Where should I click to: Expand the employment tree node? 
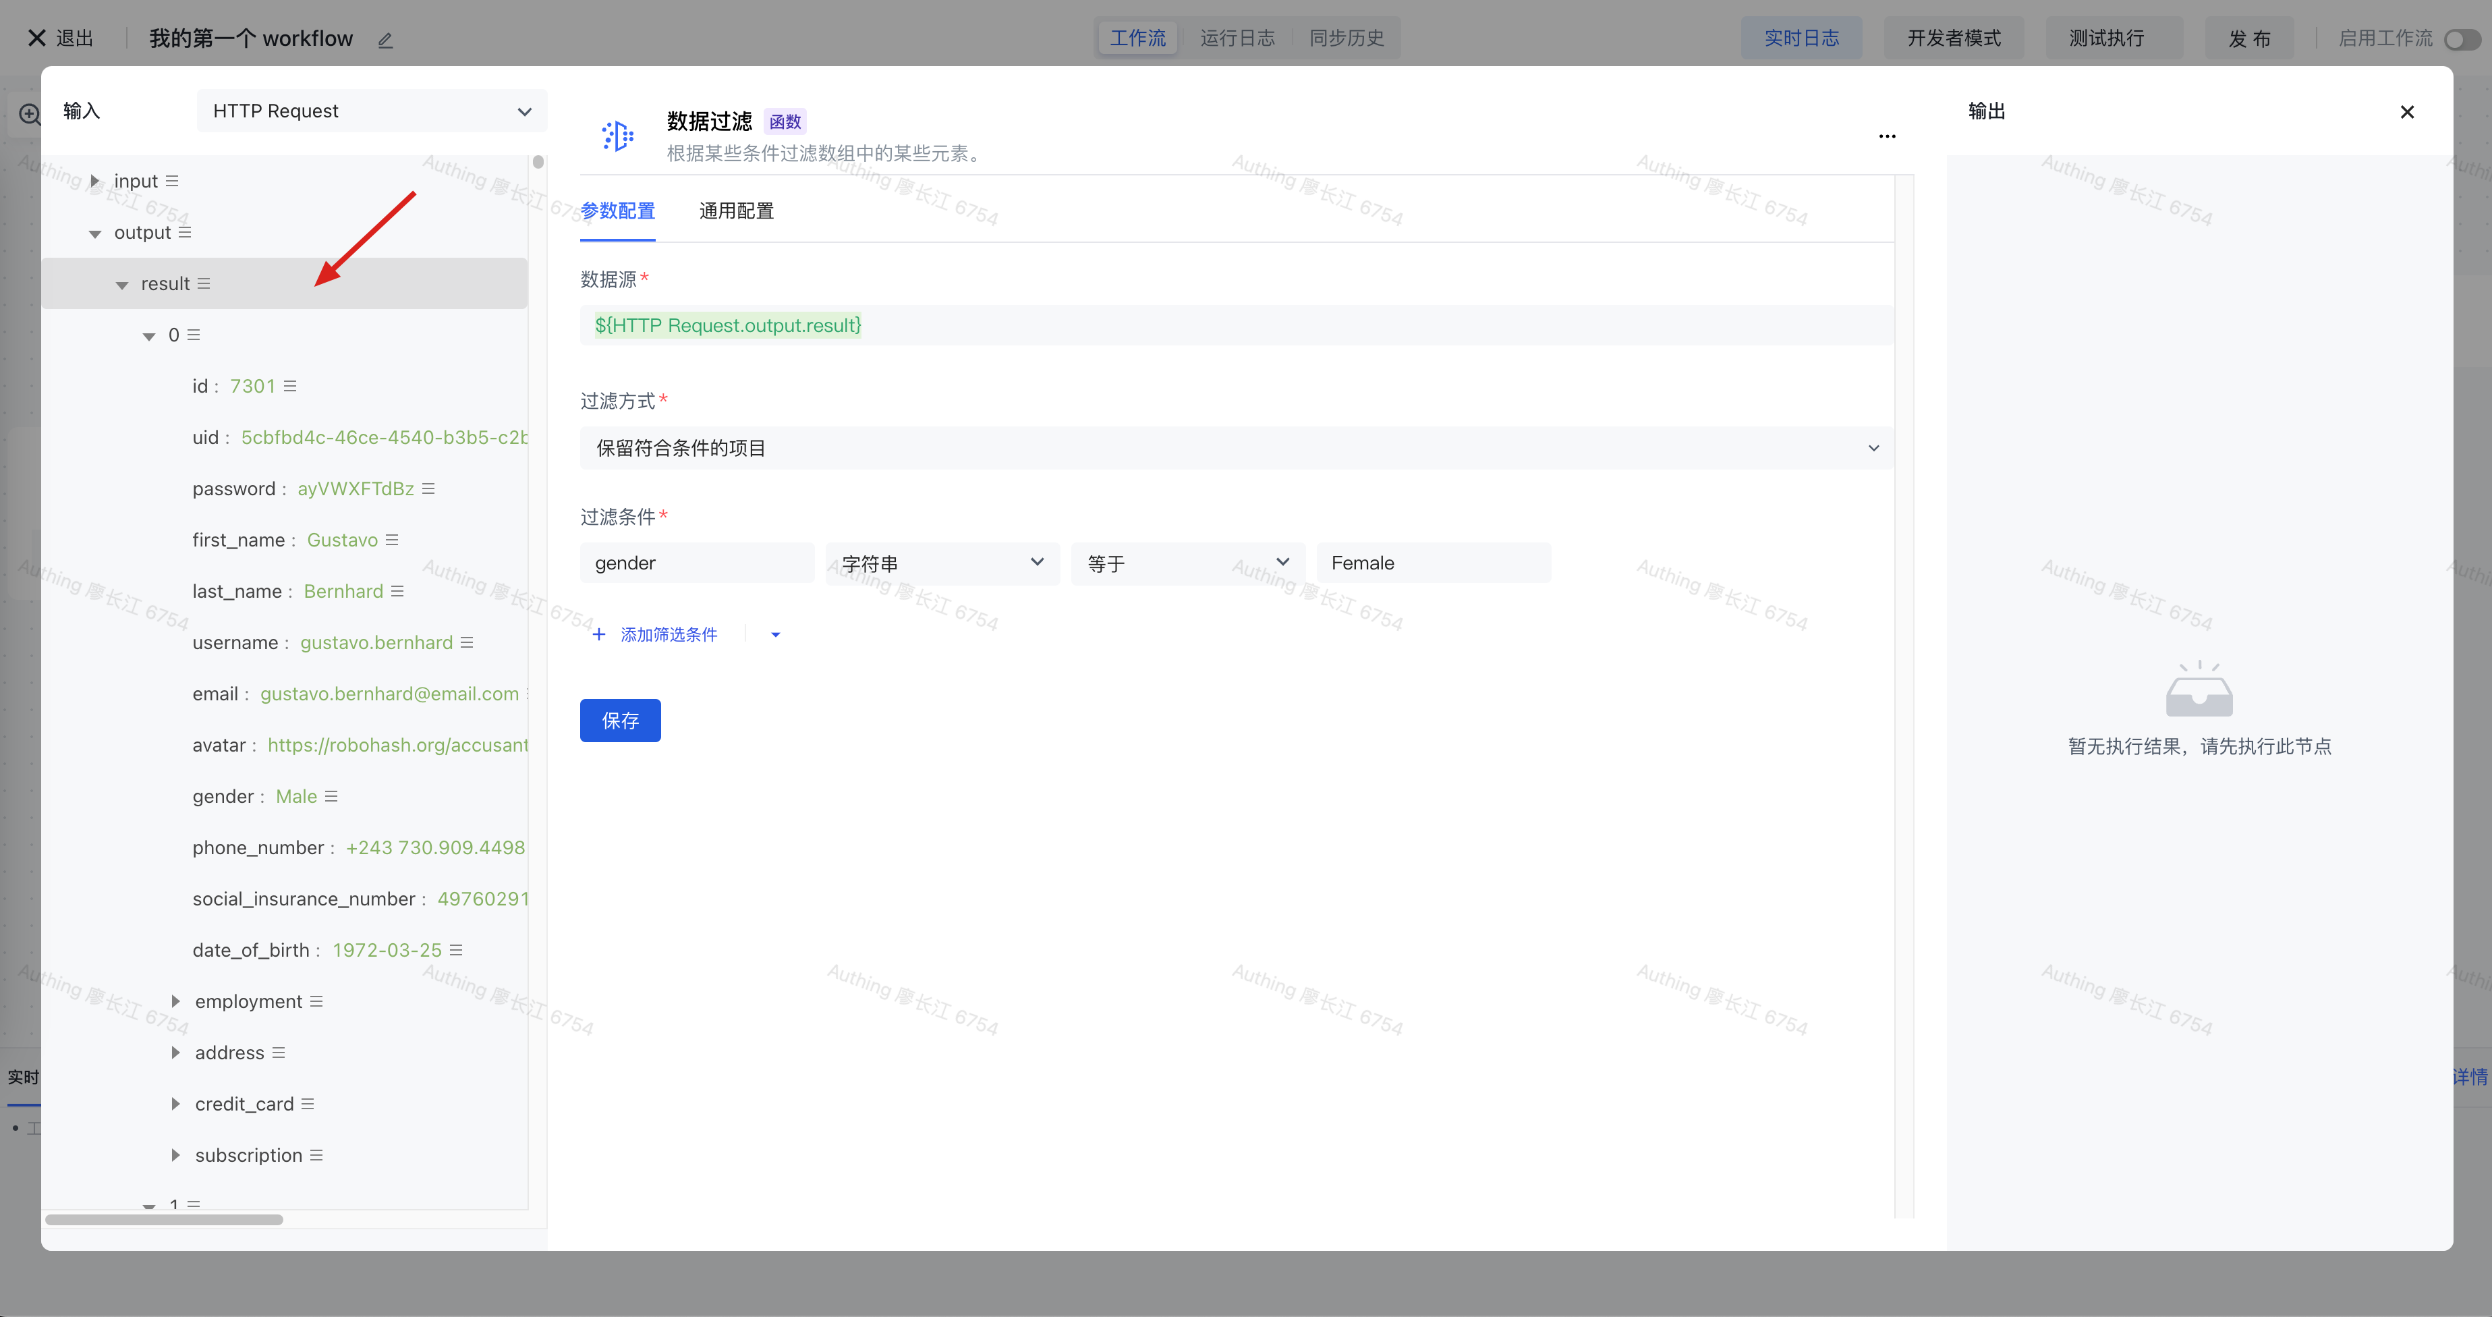point(175,1001)
